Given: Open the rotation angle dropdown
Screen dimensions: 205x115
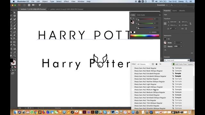Looking at the screenshot, I should pyautogui.click(x=176, y=28).
